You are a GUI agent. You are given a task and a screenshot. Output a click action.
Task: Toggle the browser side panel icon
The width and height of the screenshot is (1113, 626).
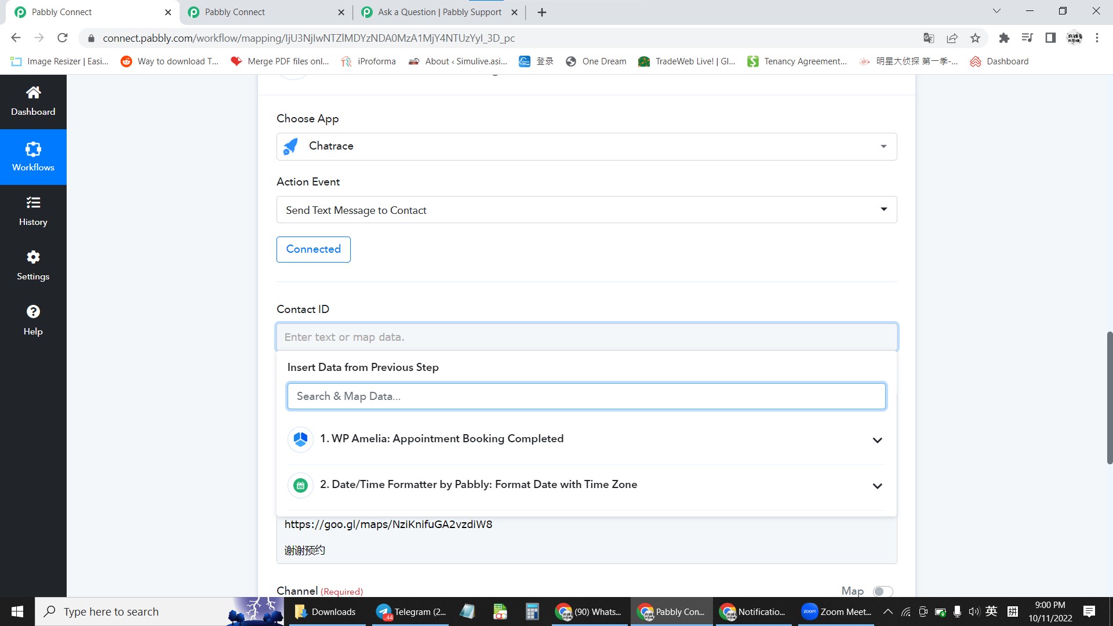click(x=1050, y=38)
